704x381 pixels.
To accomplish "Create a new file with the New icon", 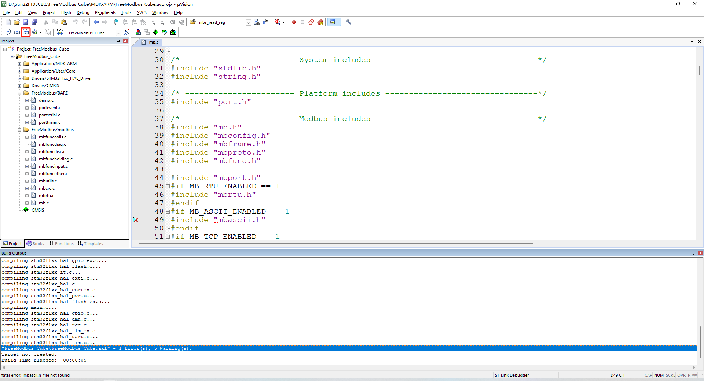I will pos(8,22).
